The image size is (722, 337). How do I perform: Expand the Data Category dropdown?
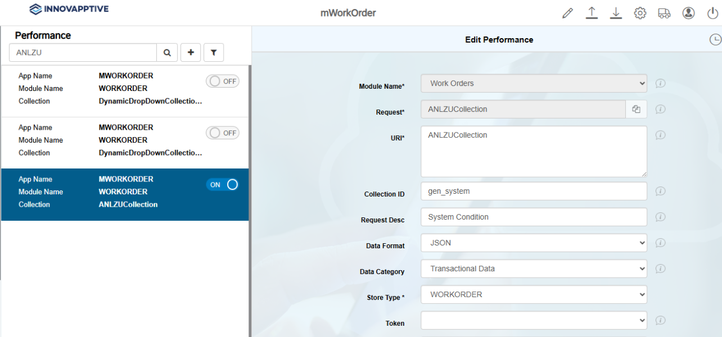533,269
